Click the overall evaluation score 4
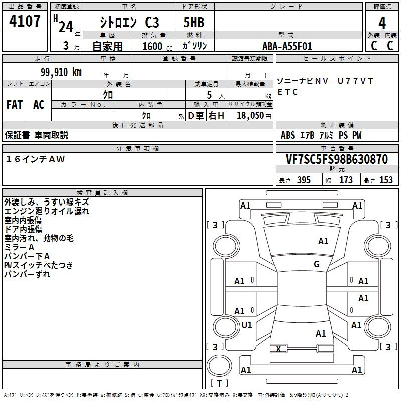Viewport: 401px width, 401px height. click(382, 23)
